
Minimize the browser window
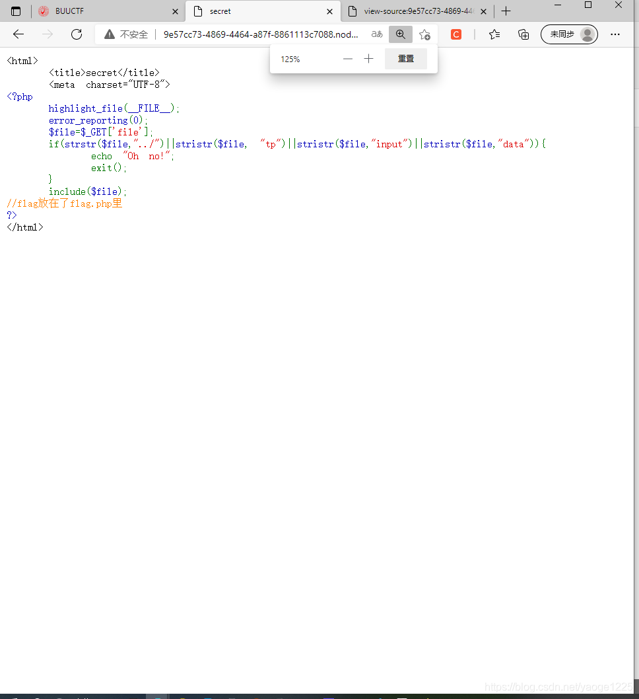[x=558, y=5]
